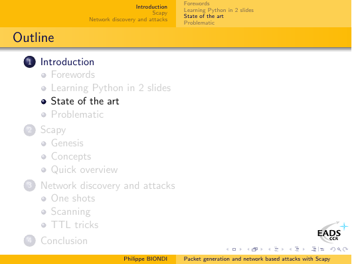Click the go forward curved arrow icon
This screenshot has height=264, width=352.
coord(345,249)
